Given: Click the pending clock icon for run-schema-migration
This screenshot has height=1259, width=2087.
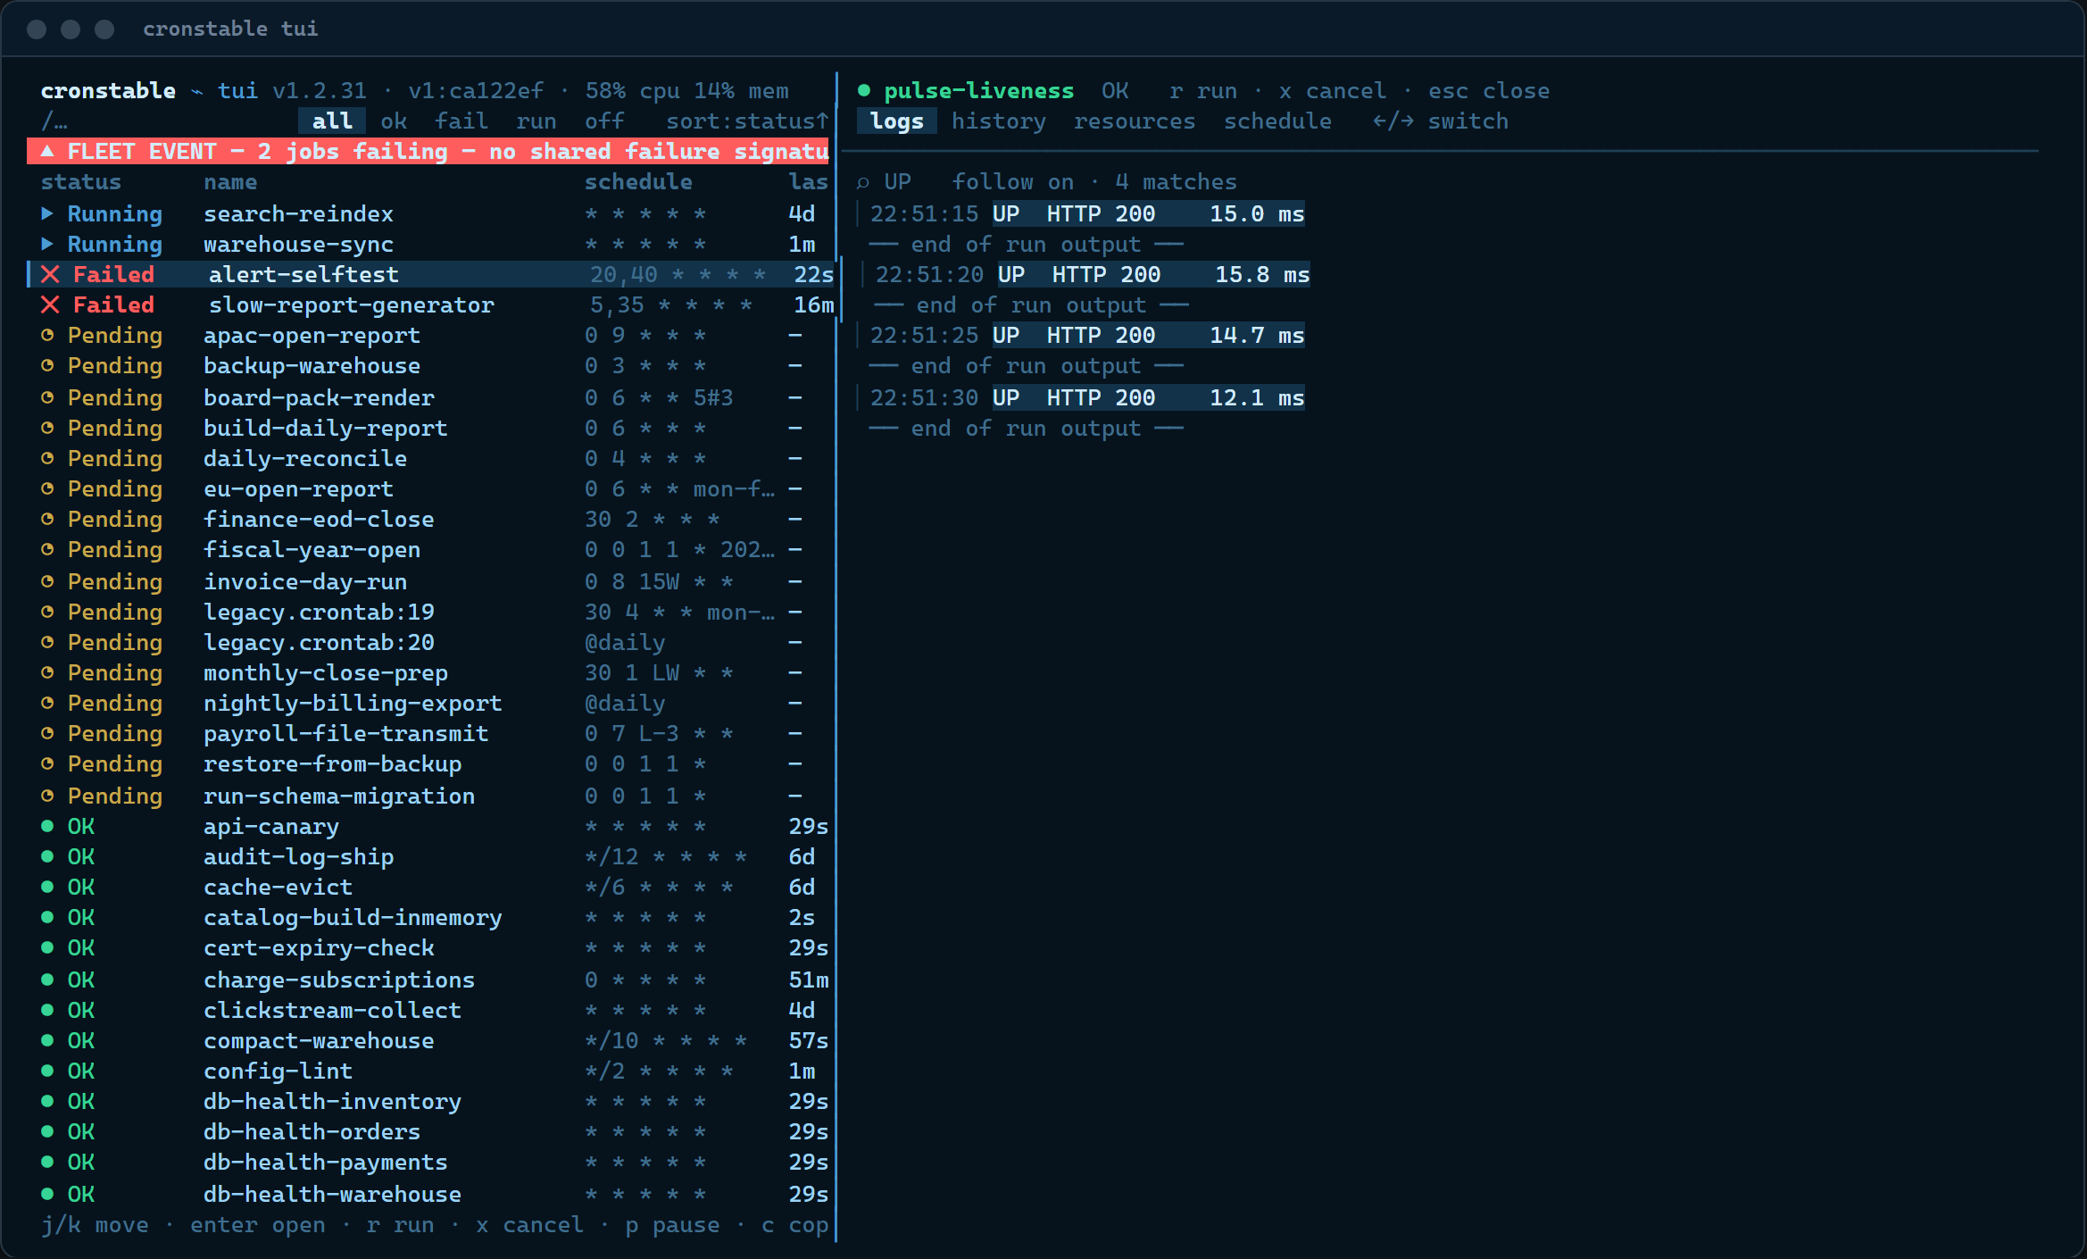Looking at the screenshot, I should (x=47, y=796).
